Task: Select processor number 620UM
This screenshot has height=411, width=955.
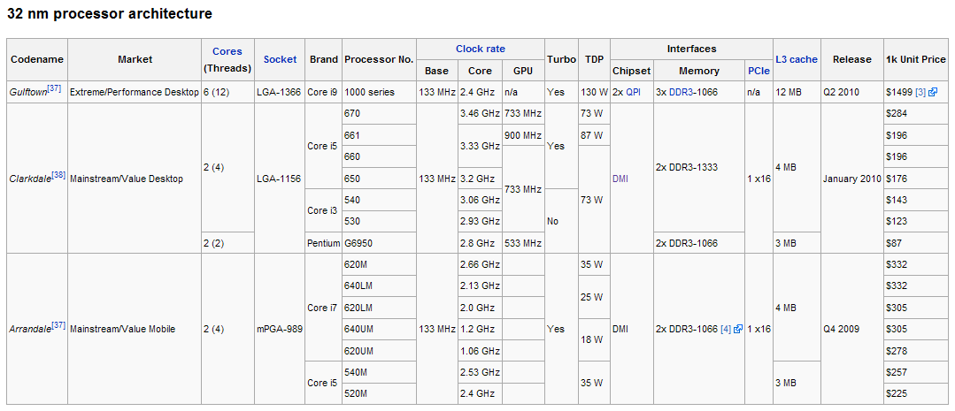Action: 379,351
